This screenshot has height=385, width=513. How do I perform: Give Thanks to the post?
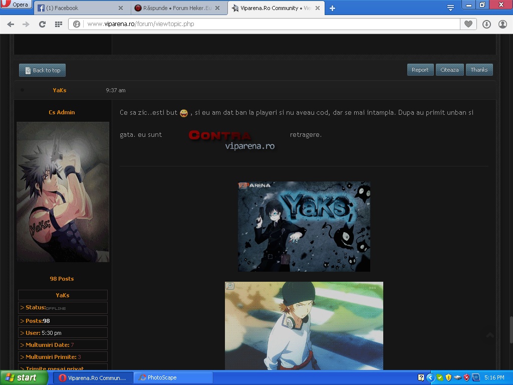point(479,70)
